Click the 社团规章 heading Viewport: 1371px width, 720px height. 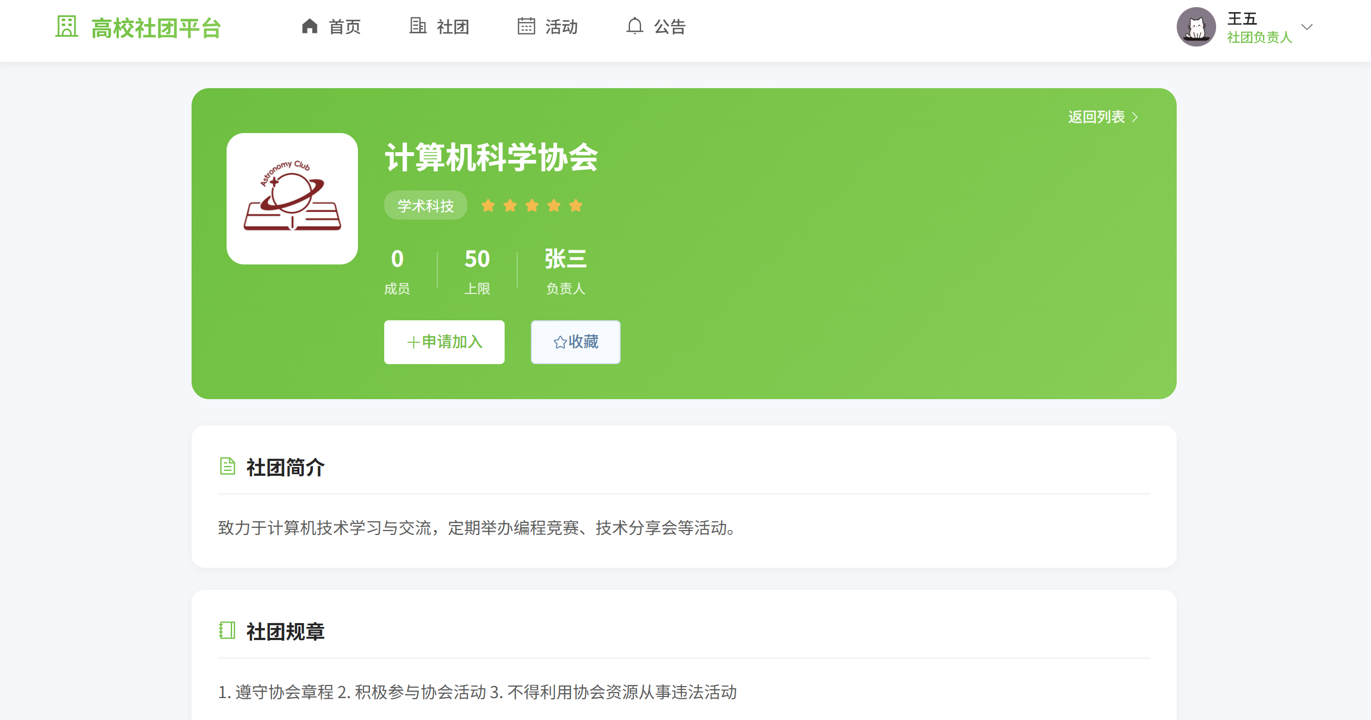tap(285, 632)
